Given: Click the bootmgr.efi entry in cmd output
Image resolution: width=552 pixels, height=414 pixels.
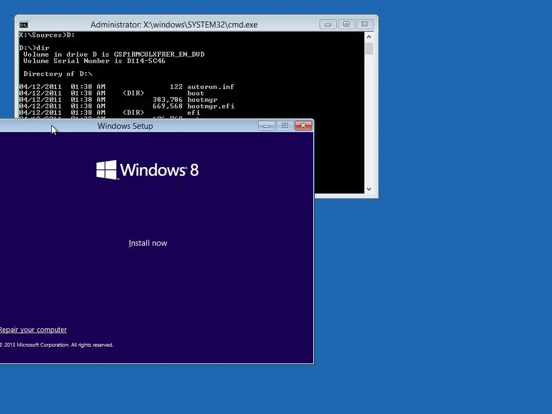Looking at the screenshot, I should coord(211,106).
